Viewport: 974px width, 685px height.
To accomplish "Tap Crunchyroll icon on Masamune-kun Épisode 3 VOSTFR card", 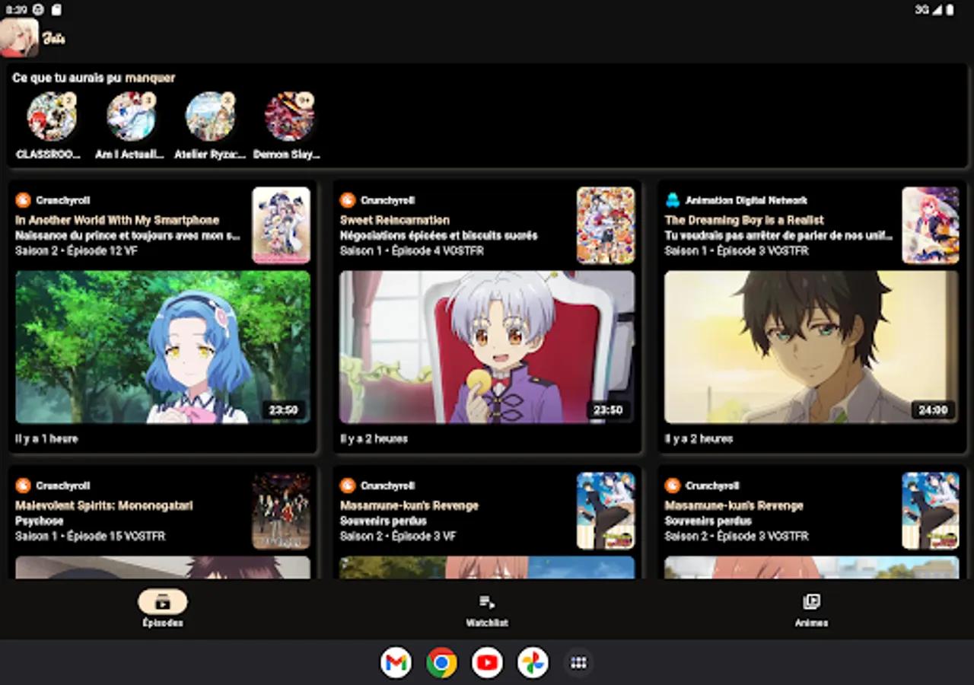I will (x=673, y=486).
